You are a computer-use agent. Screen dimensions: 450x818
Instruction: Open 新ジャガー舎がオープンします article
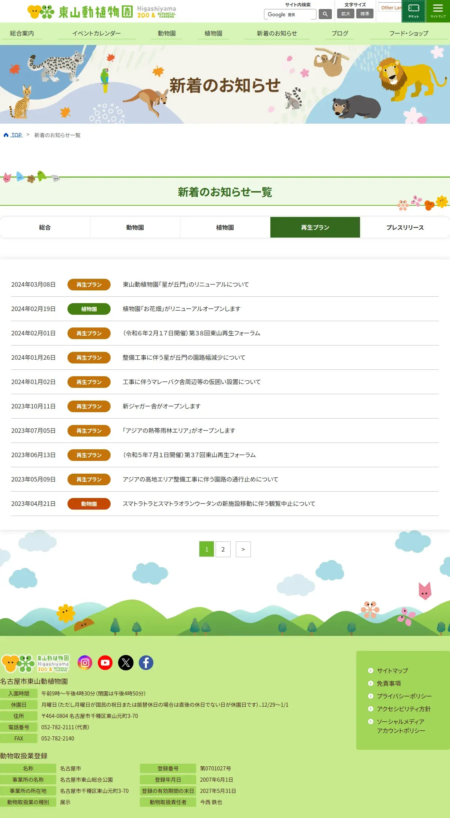click(162, 406)
